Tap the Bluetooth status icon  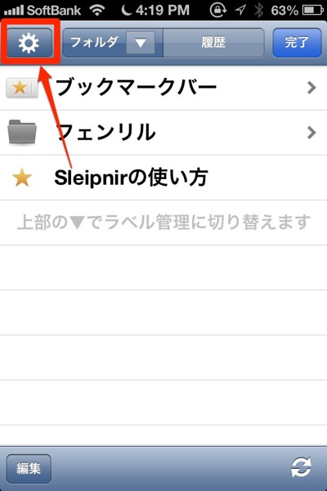[259, 11]
